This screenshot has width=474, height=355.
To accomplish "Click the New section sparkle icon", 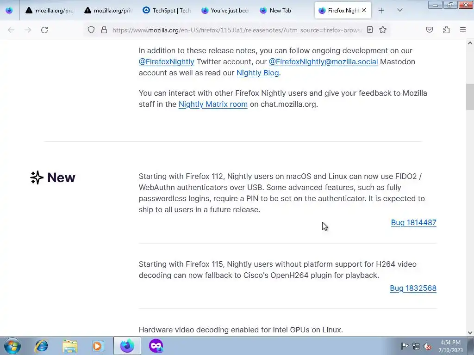I will (x=37, y=177).
